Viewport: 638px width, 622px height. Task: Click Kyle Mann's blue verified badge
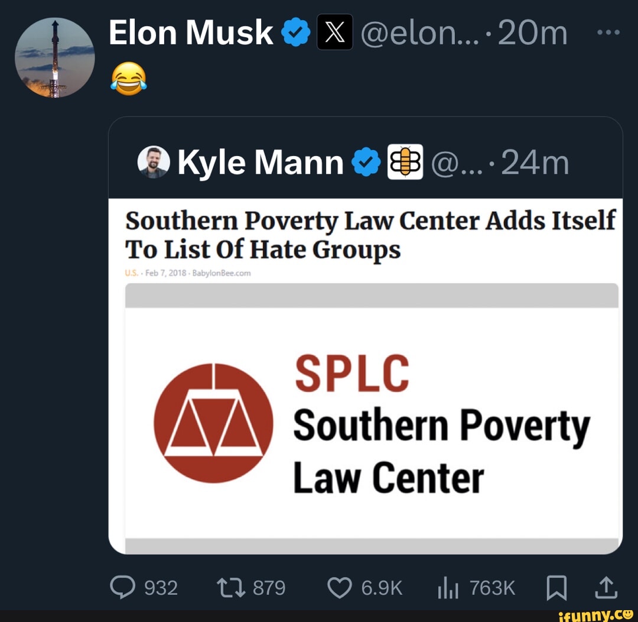tap(366, 161)
